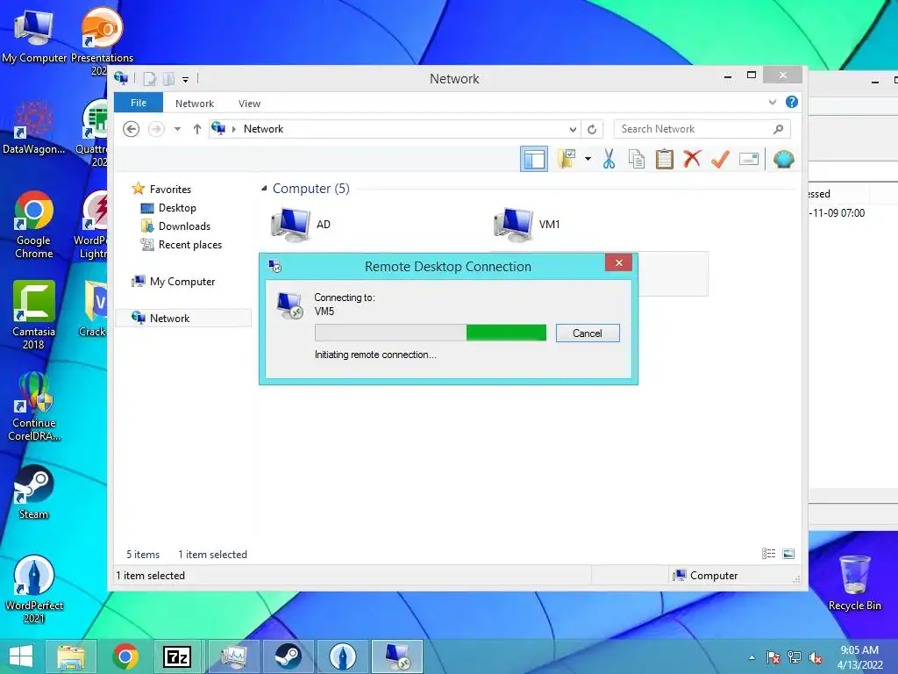Click the folder options toolbar icon

pyautogui.click(x=567, y=159)
